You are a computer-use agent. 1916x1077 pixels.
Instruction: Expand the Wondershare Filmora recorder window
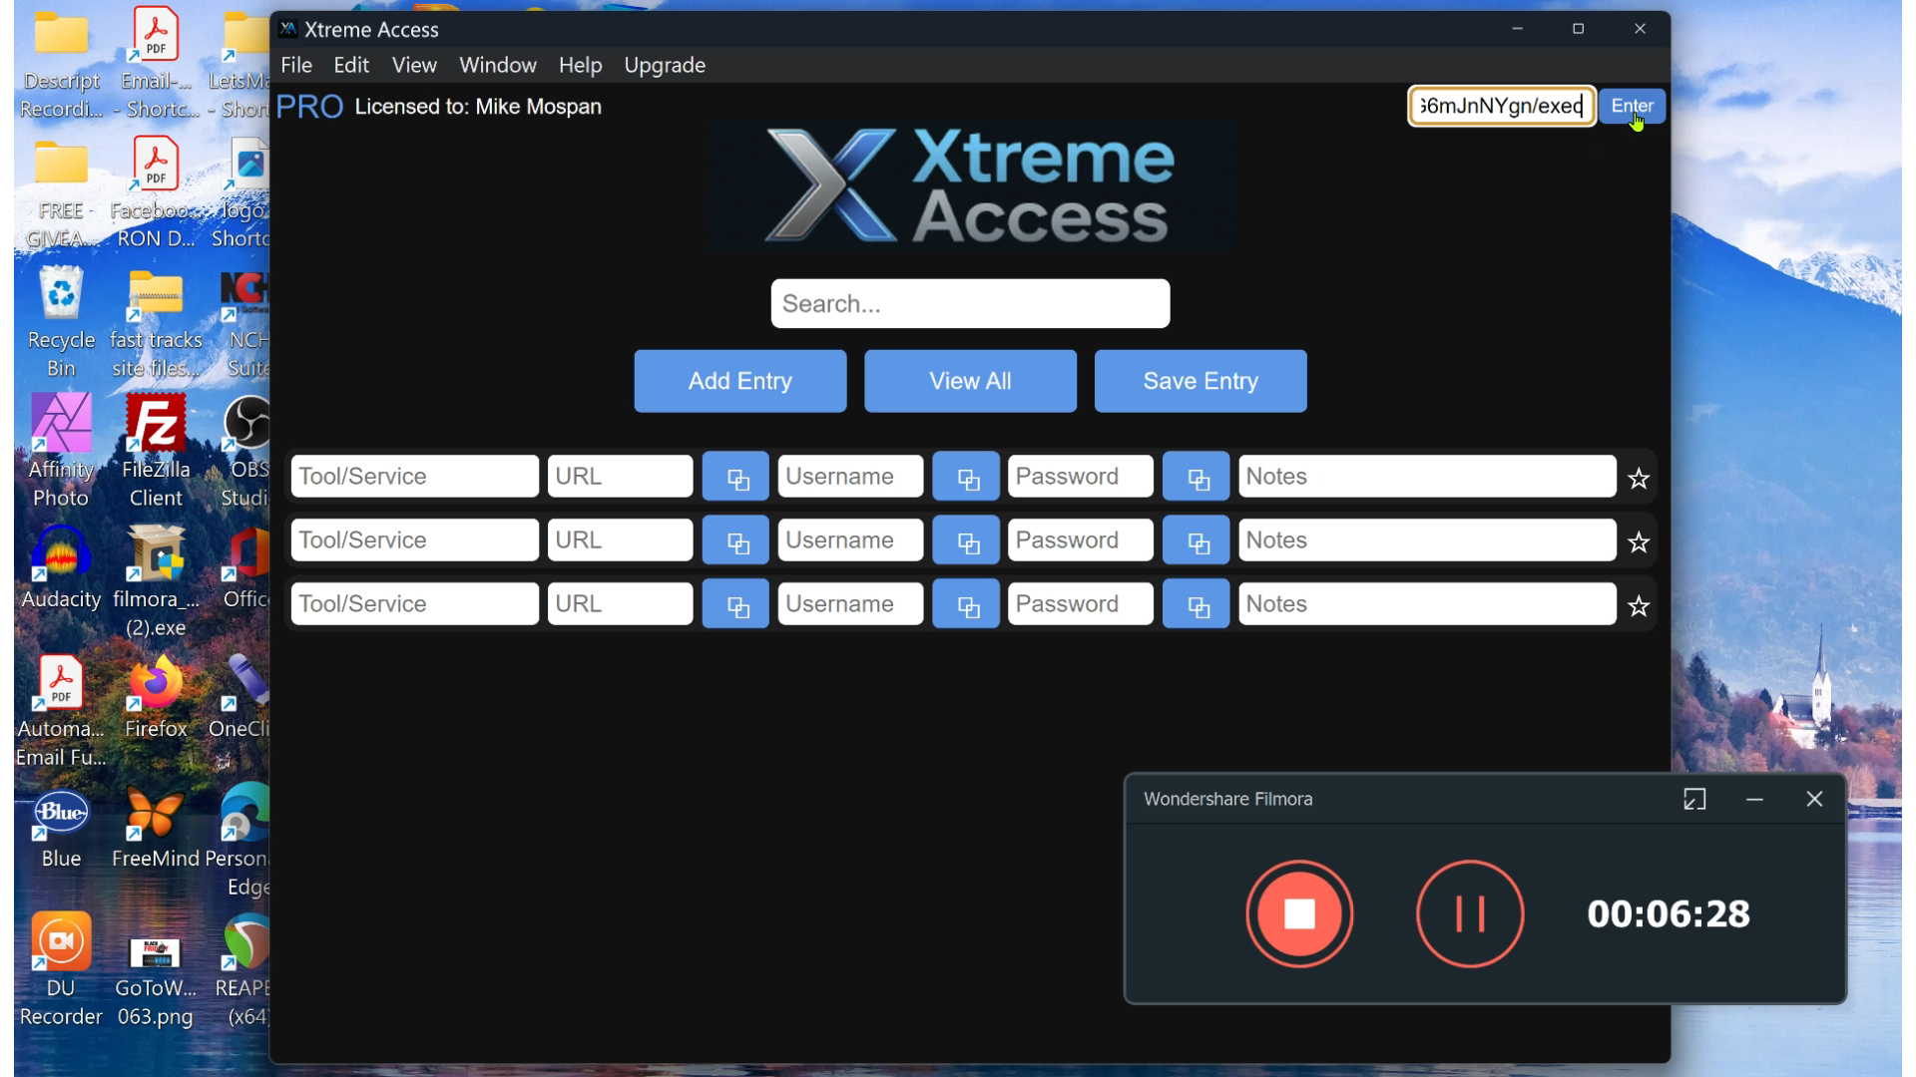click(1694, 799)
